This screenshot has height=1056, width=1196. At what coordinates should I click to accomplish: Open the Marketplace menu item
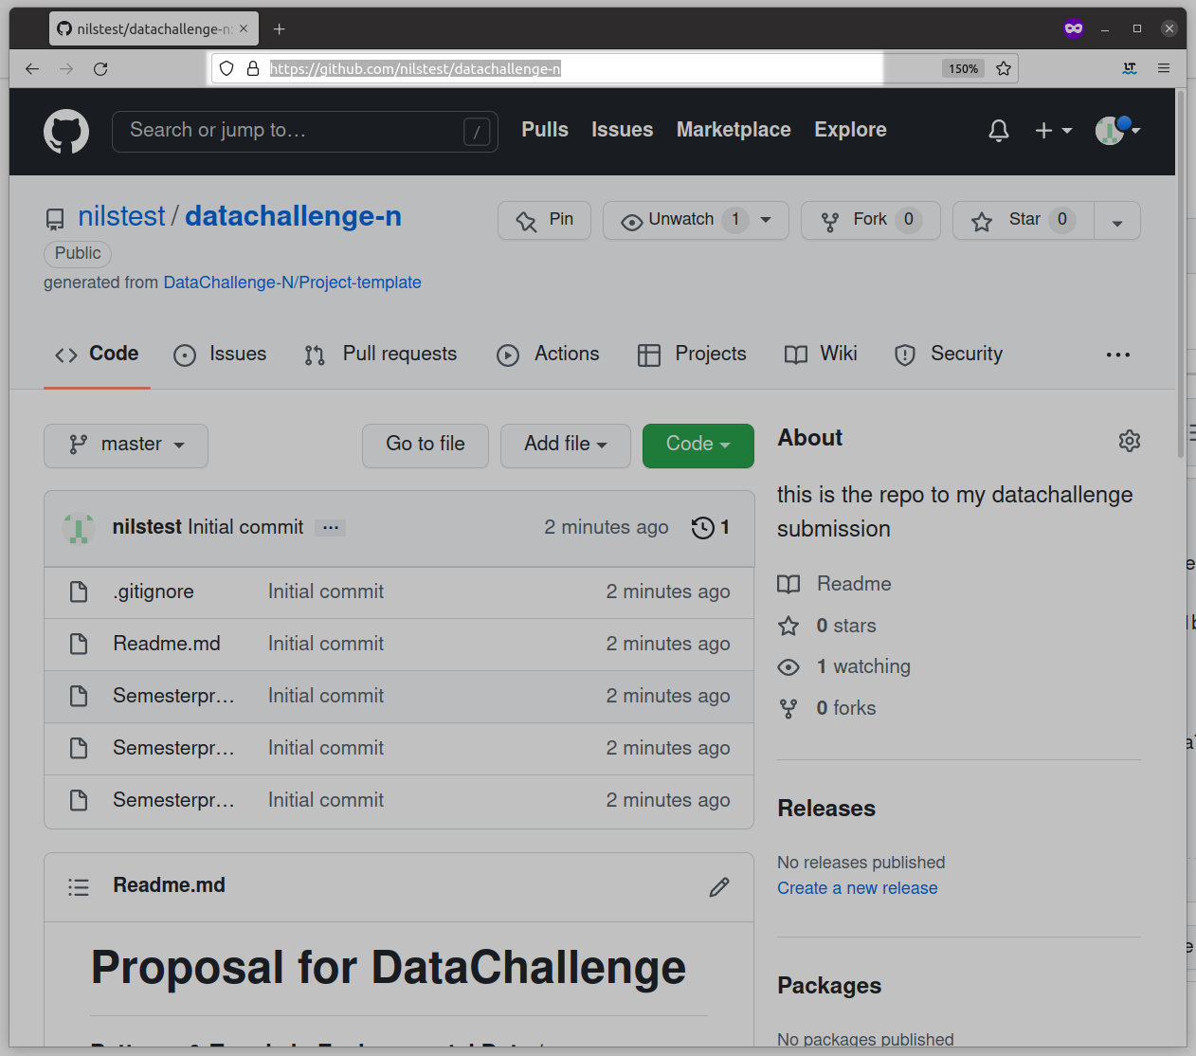(734, 130)
